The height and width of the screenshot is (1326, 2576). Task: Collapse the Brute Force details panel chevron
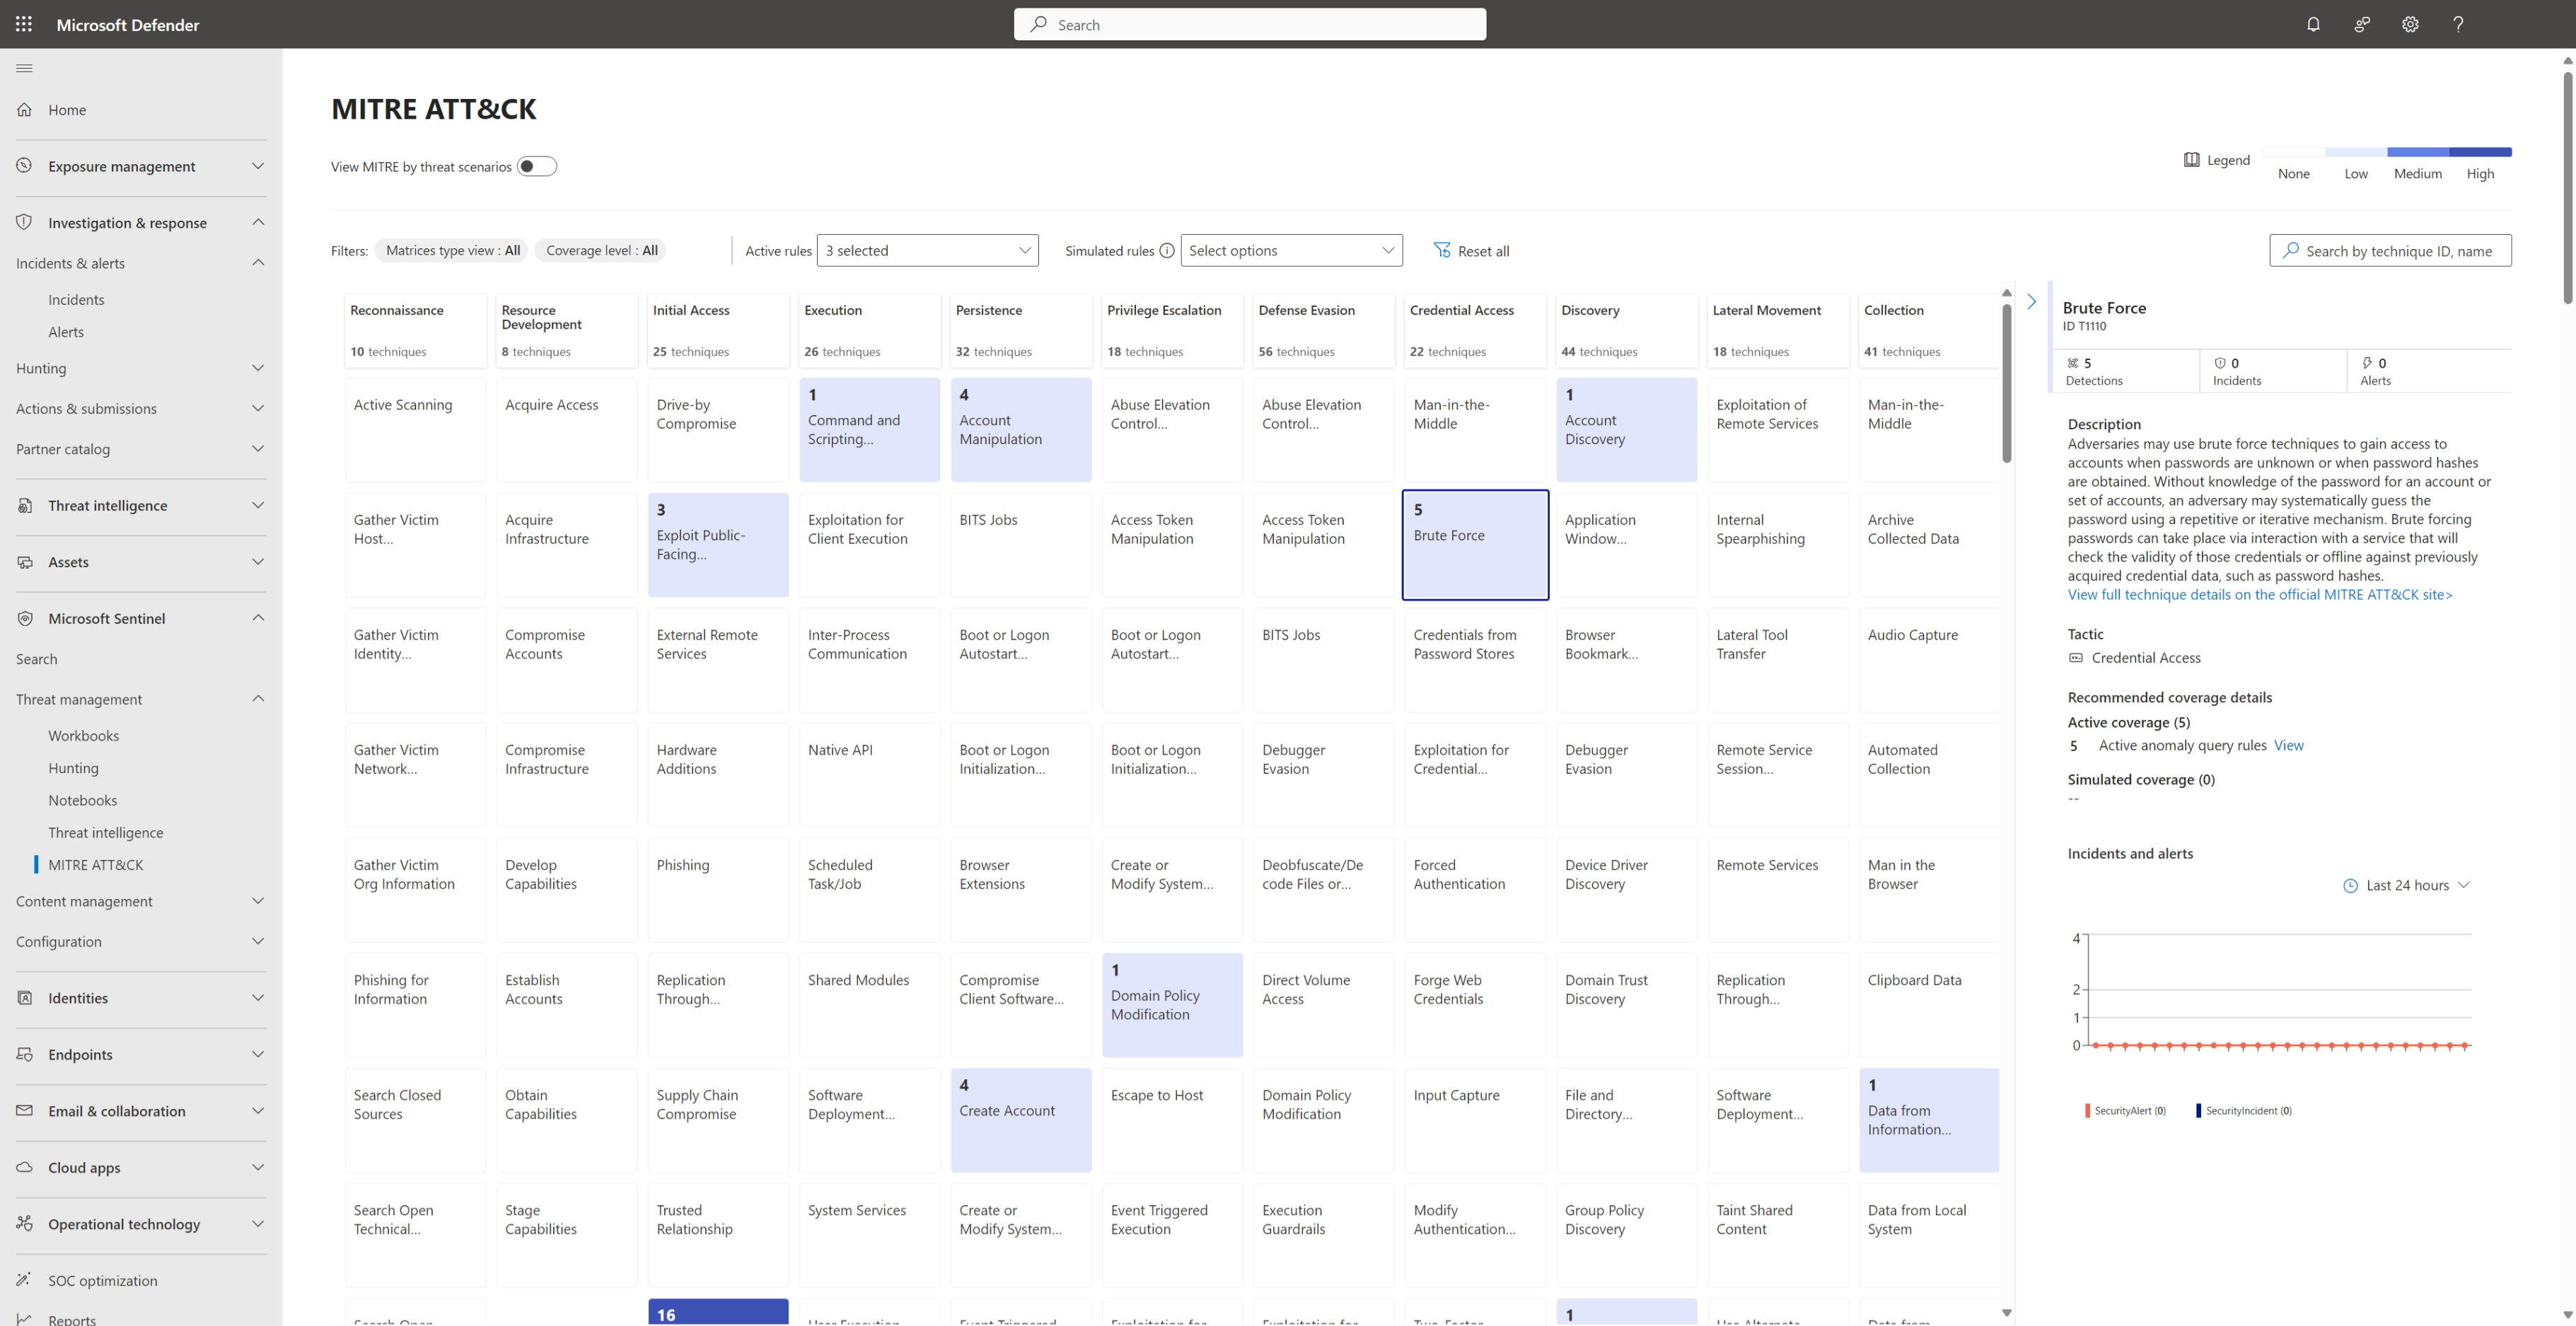pyautogui.click(x=2031, y=301)
